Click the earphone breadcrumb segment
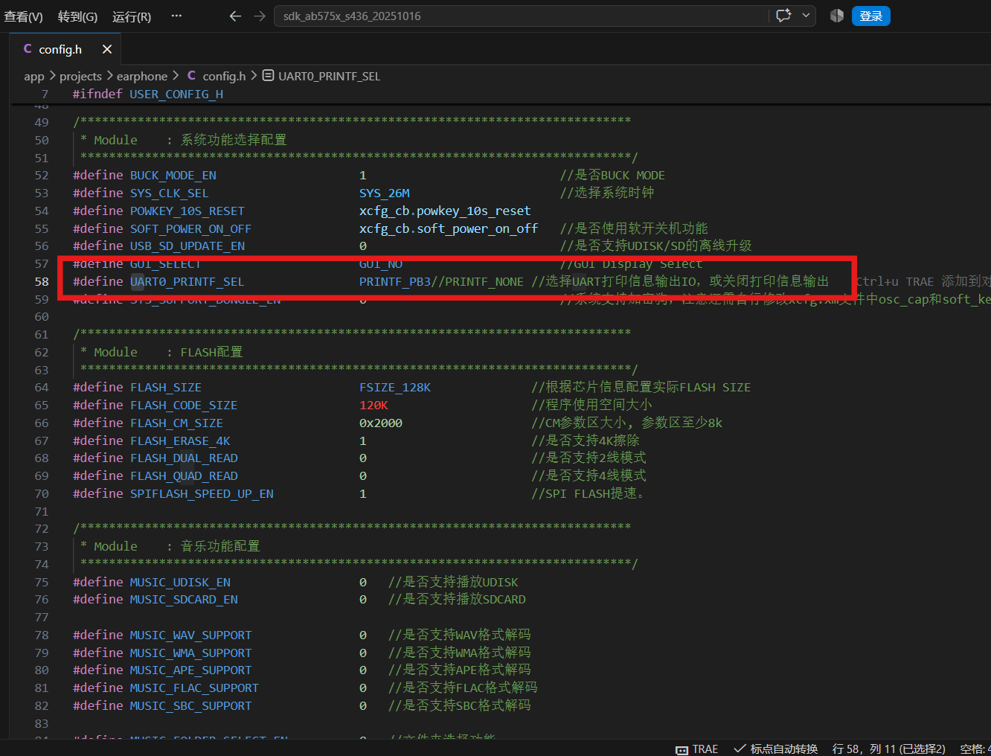991x756 pixels. (142, 76)
